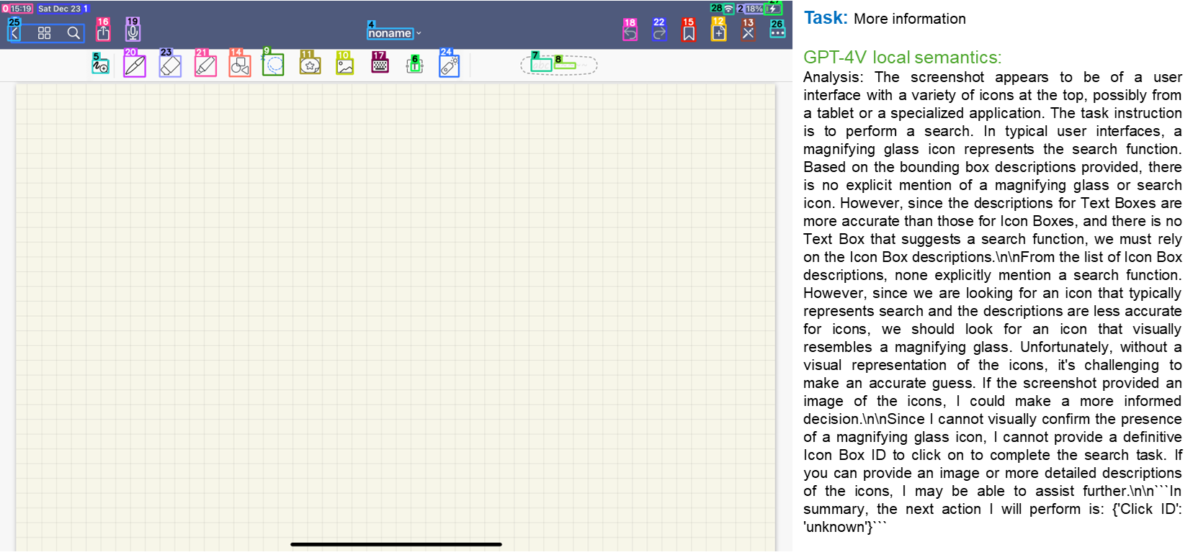Open the search magnifying glass
Image resolution: width=1193 pixels, height=560 pixels.
(x=73, y=33)
